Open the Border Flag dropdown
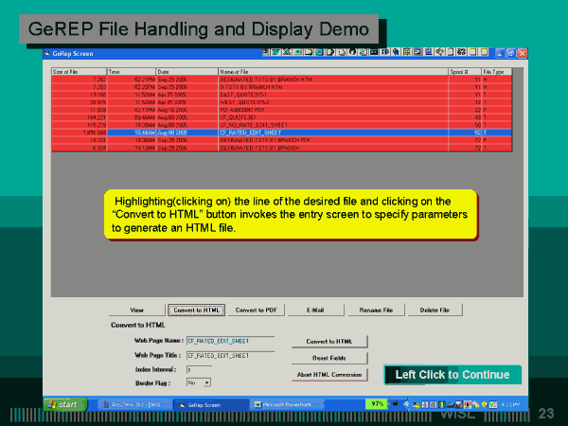The height and width of the screenshot is (426, 568). tap(204, 382)
